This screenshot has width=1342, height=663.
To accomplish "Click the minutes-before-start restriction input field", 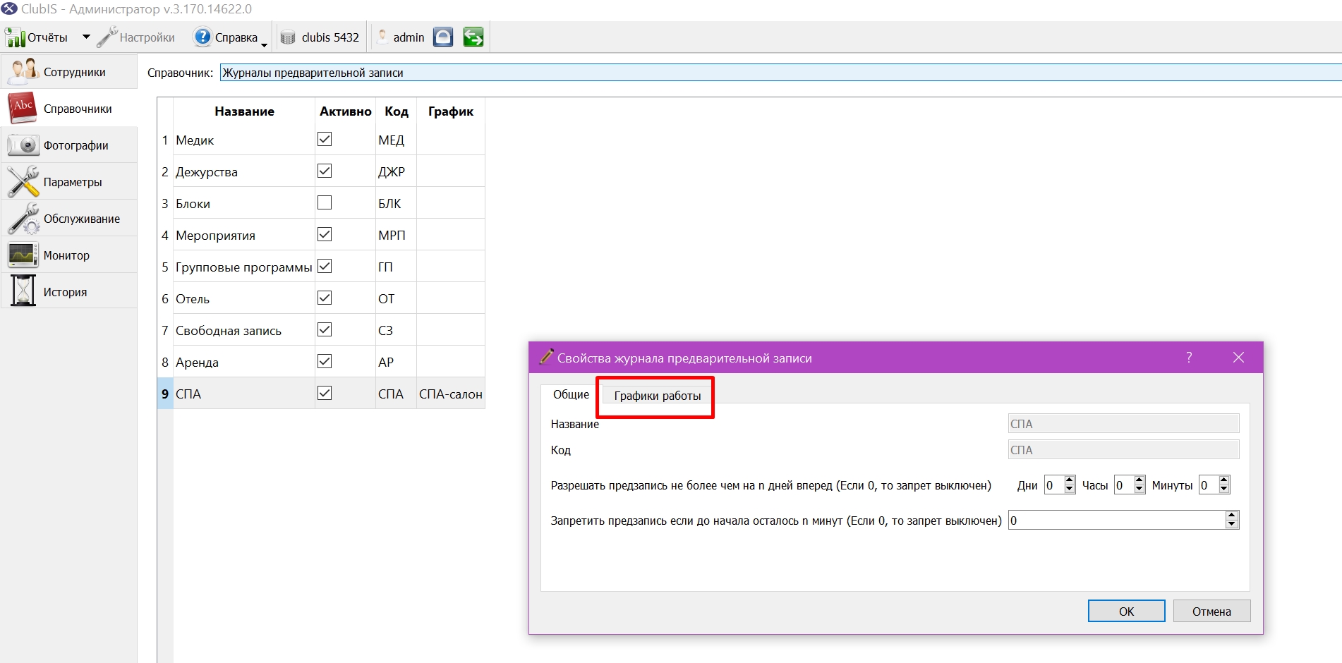I will pos(1117,521).
